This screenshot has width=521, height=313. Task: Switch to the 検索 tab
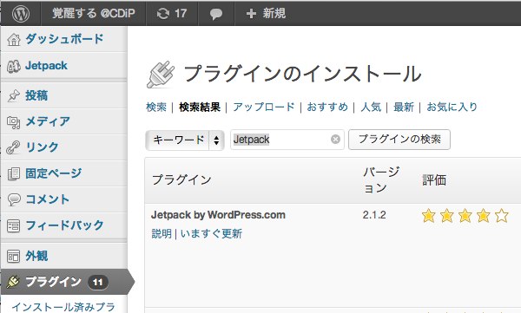[x=156, y=108]
